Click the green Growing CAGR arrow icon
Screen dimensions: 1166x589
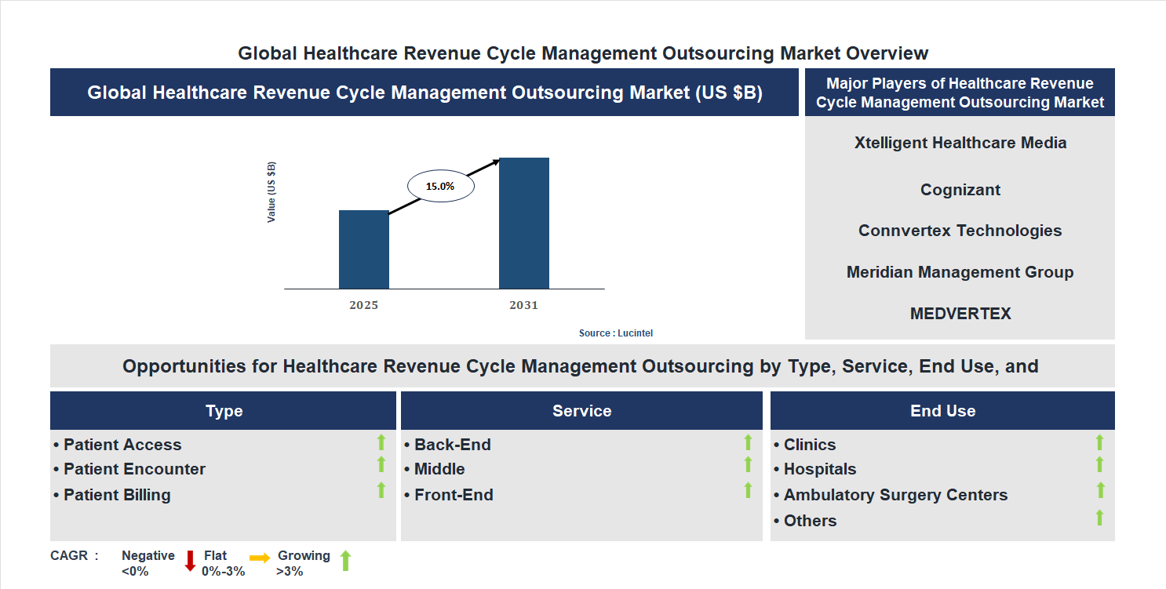click(x=345, y=561)
